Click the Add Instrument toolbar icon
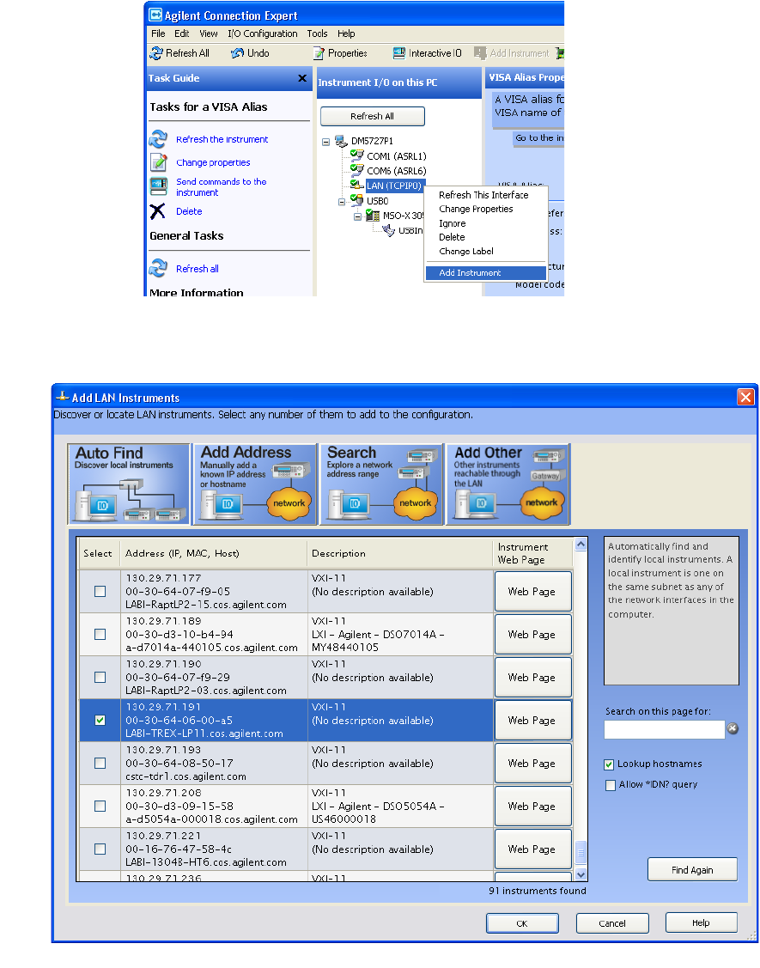The width and height of the screenshot is (760, 968). click(480, 54)
